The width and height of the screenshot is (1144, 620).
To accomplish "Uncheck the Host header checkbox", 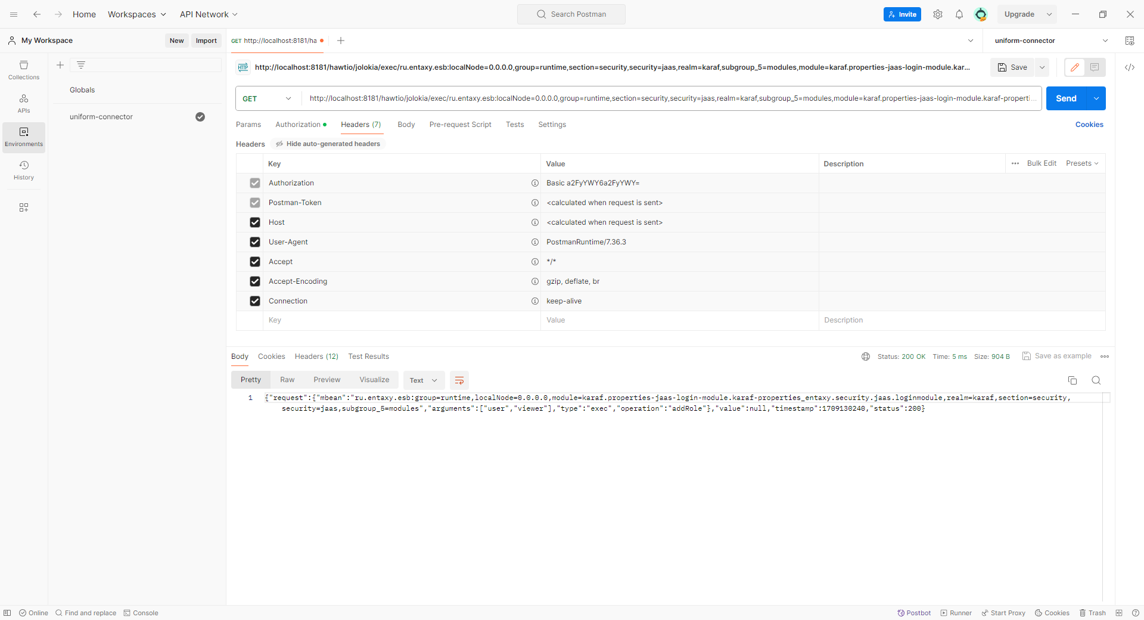I will (x=255, y=222).
